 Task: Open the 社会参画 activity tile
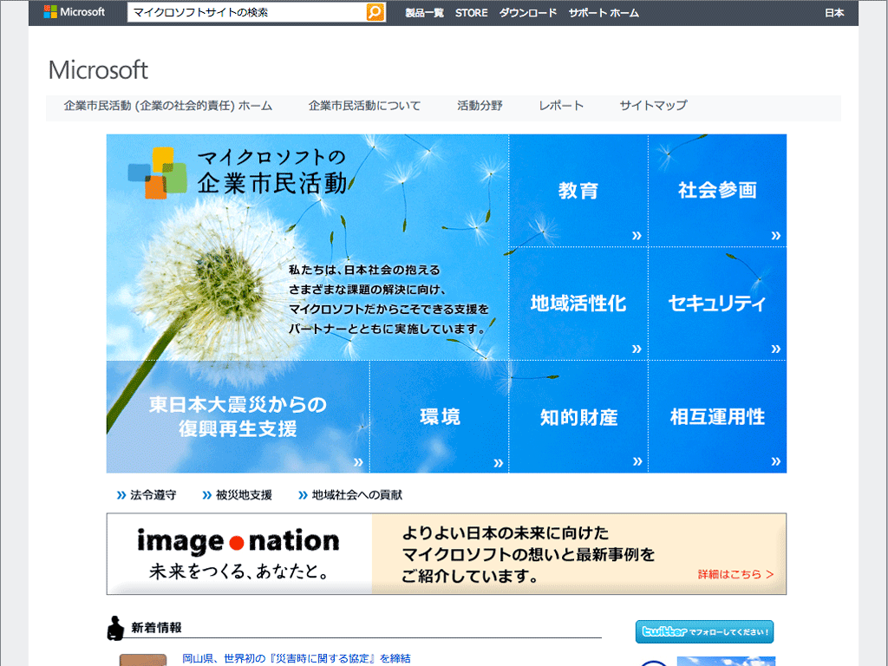point(717,190)
